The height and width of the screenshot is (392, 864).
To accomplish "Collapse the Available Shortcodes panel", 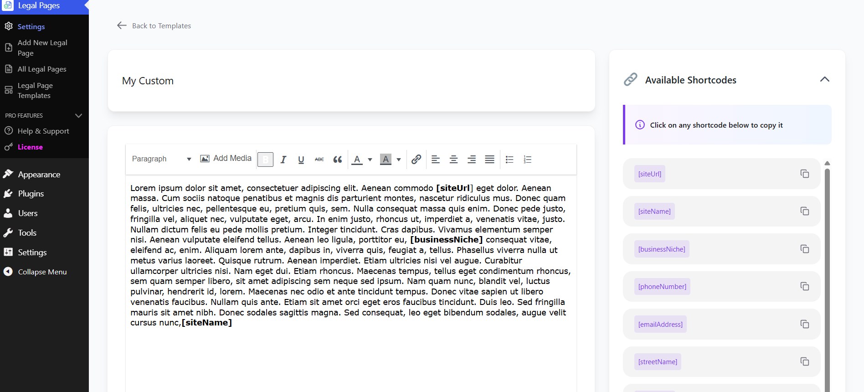I will pos(824,79).
